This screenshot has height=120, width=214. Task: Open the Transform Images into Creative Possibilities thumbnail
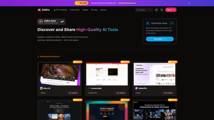(x=107, y=110)
